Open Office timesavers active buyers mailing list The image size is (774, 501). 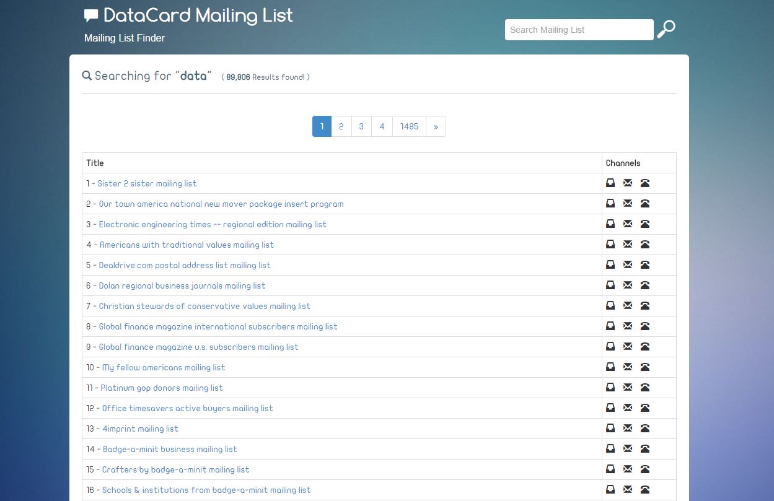point(188,408)
